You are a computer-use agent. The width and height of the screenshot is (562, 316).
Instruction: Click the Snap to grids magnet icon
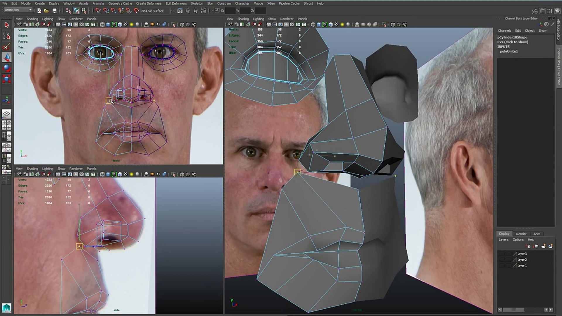(98, 11)
